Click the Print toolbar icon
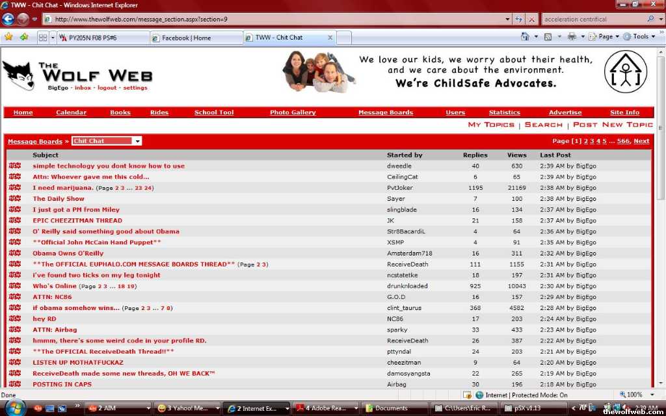The height and width of the screenshot is (416, 666). [x=572, y=37]
